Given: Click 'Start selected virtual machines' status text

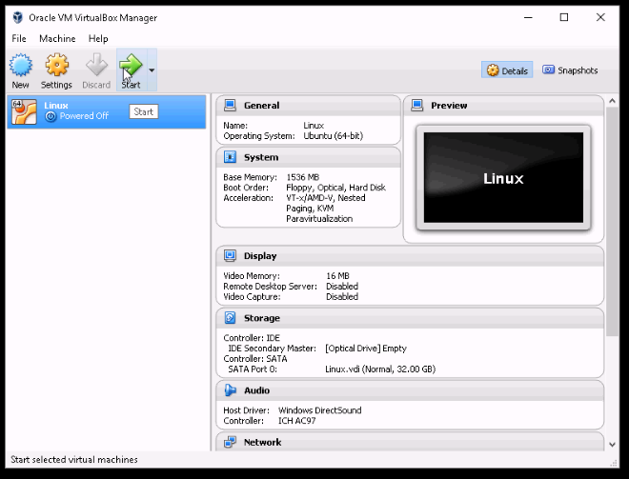Looking at the screenshot, I should pyautogui.click(x=74, y=459).
